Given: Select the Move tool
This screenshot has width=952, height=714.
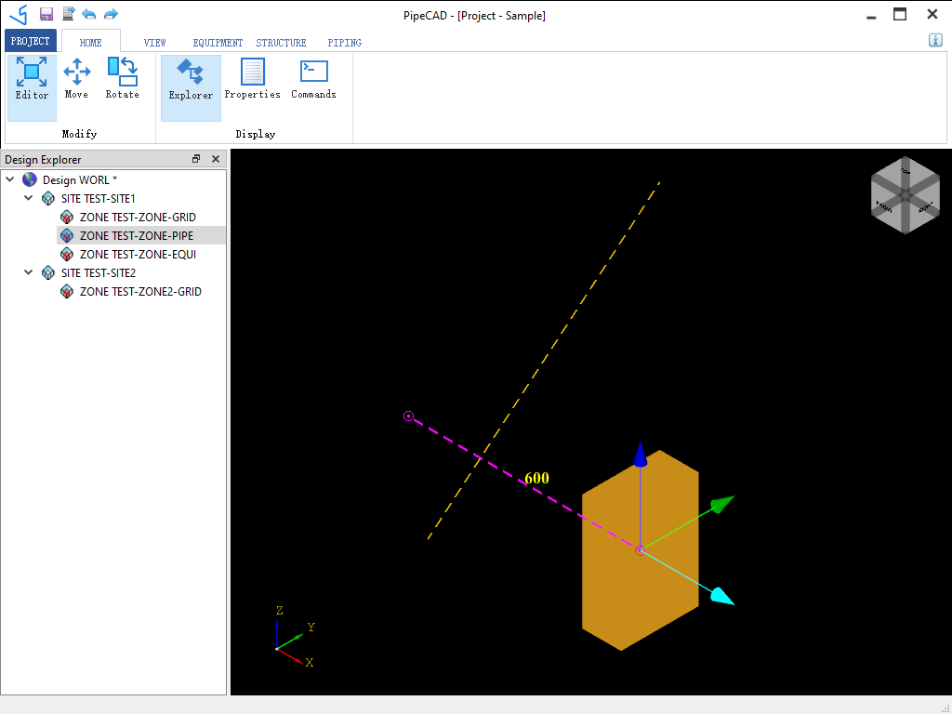Looking at the screenshot, I should (76, 79).
